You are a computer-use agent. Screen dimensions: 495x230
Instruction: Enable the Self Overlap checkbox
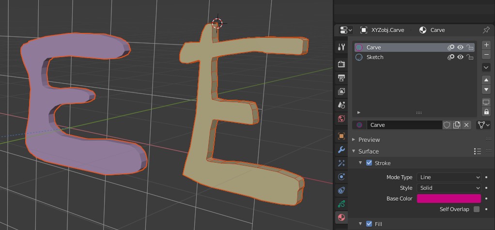point(477,209)
